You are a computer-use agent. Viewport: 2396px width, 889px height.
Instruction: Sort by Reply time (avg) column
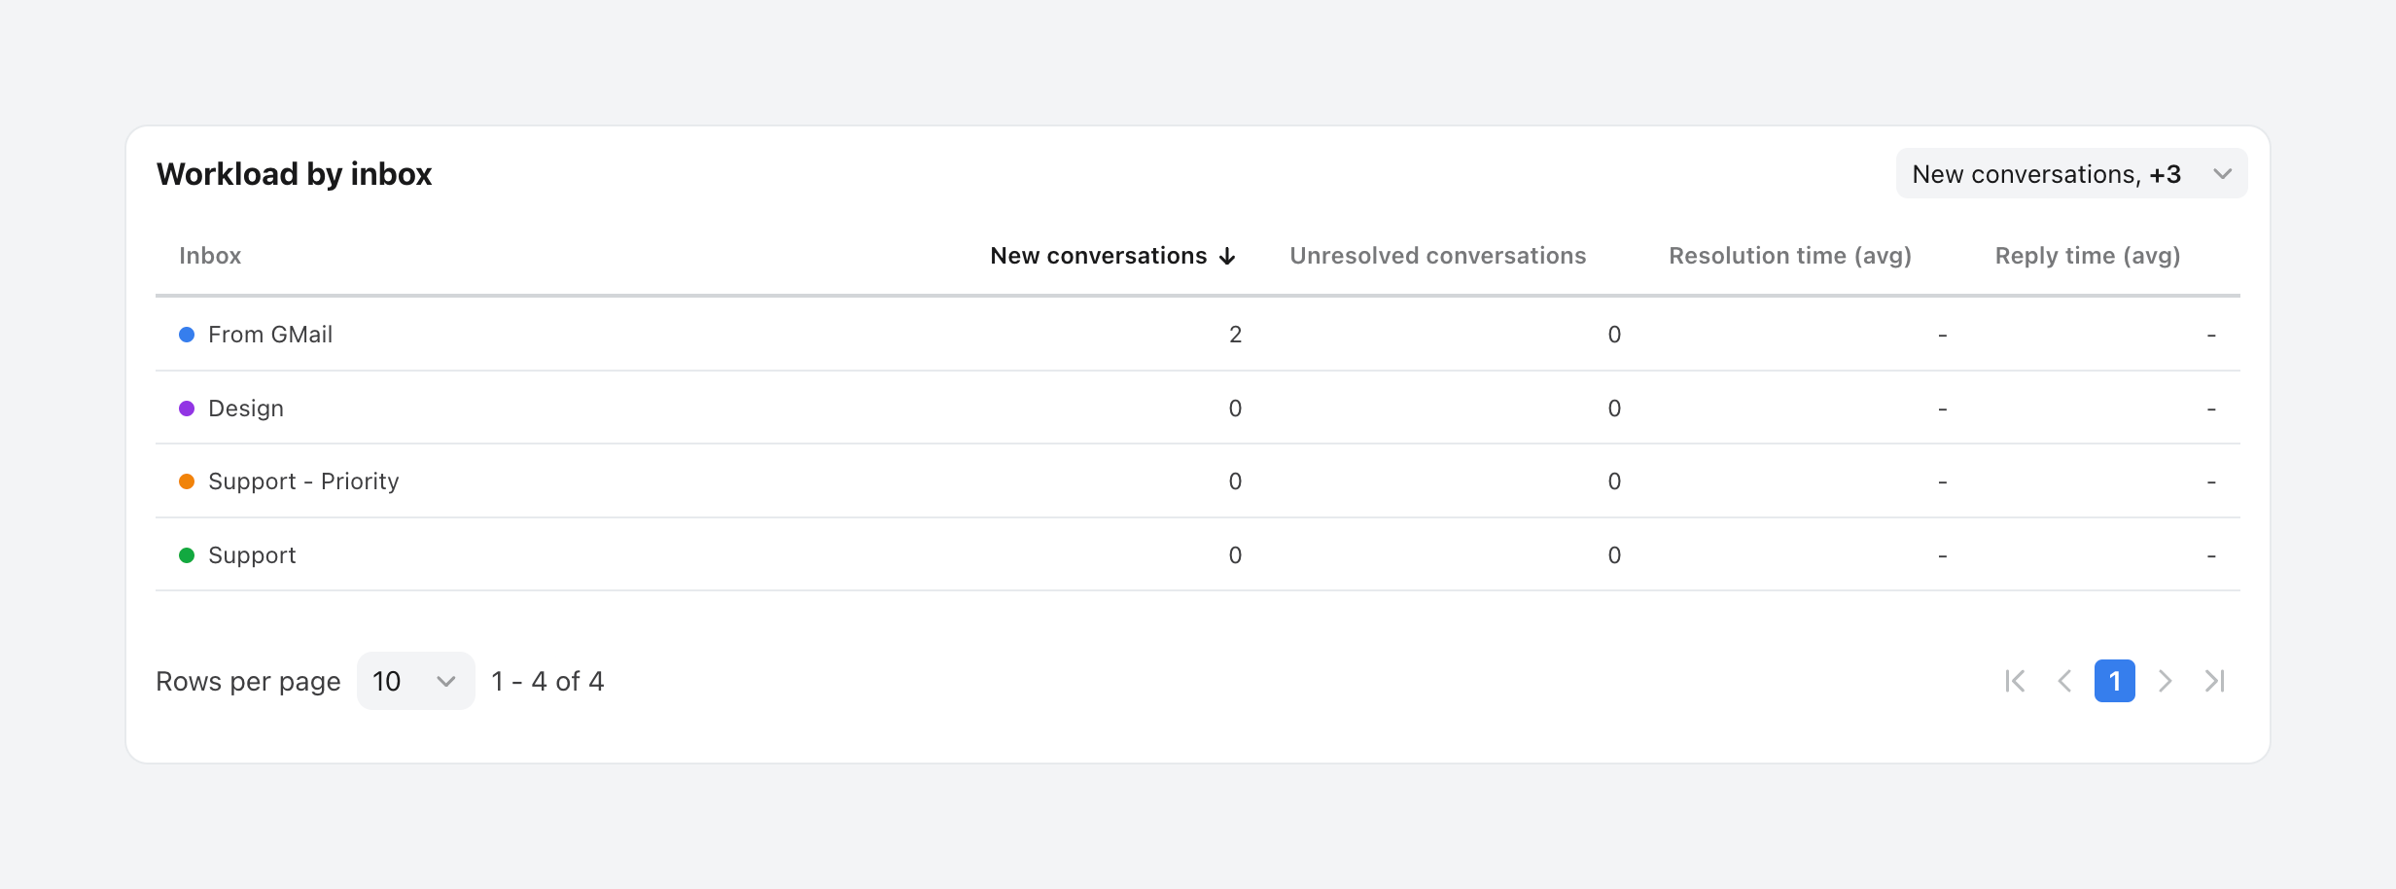pyautogui.click(x=2087, y=256)
